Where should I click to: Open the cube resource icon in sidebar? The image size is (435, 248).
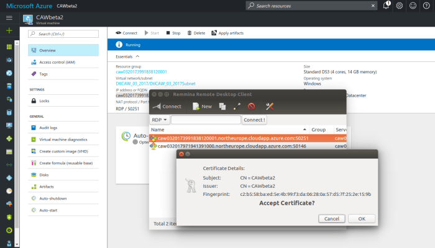(9, 60)
